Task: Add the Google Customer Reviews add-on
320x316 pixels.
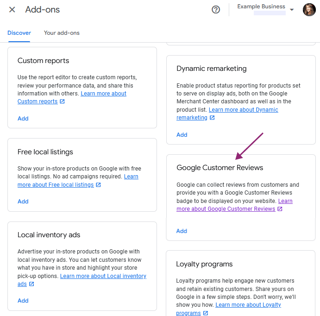Action: 182,231
